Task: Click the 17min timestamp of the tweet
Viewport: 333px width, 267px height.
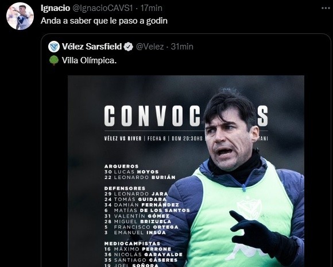Action: tap(151, 8)
